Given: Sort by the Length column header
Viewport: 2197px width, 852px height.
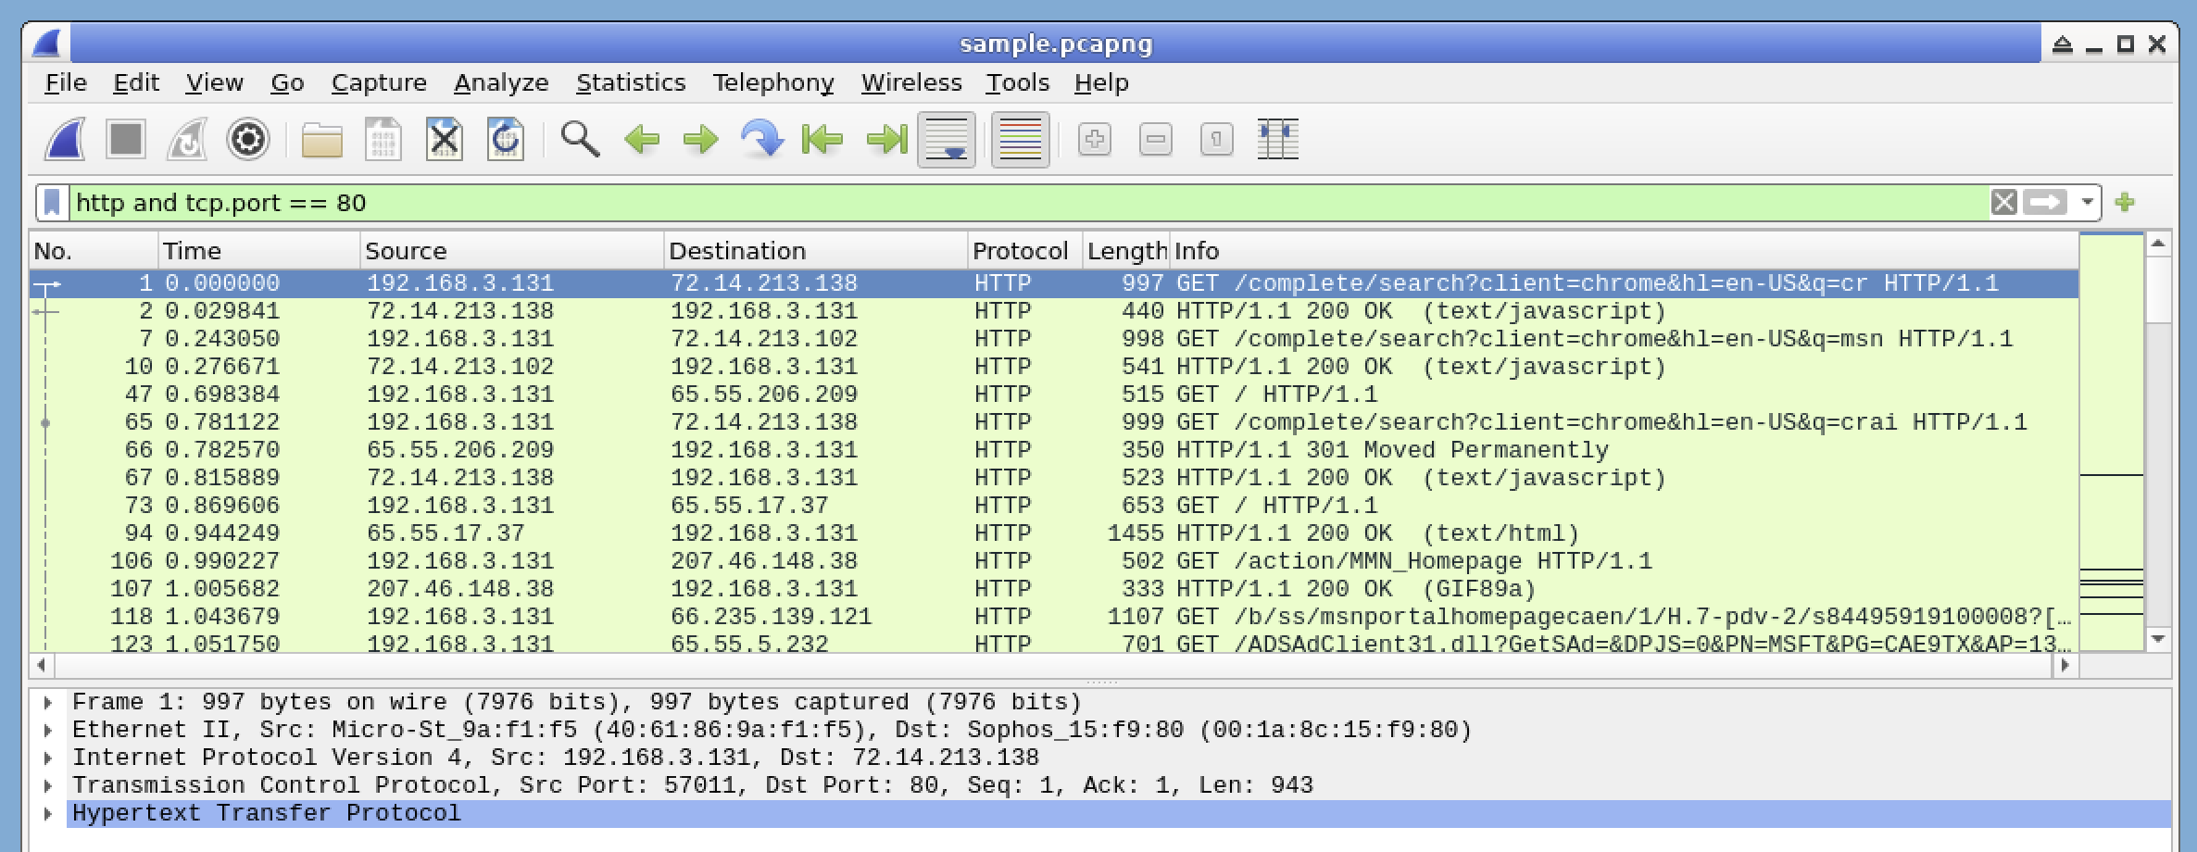Looking at the screenshot, I should click(x=1125, y=251).
